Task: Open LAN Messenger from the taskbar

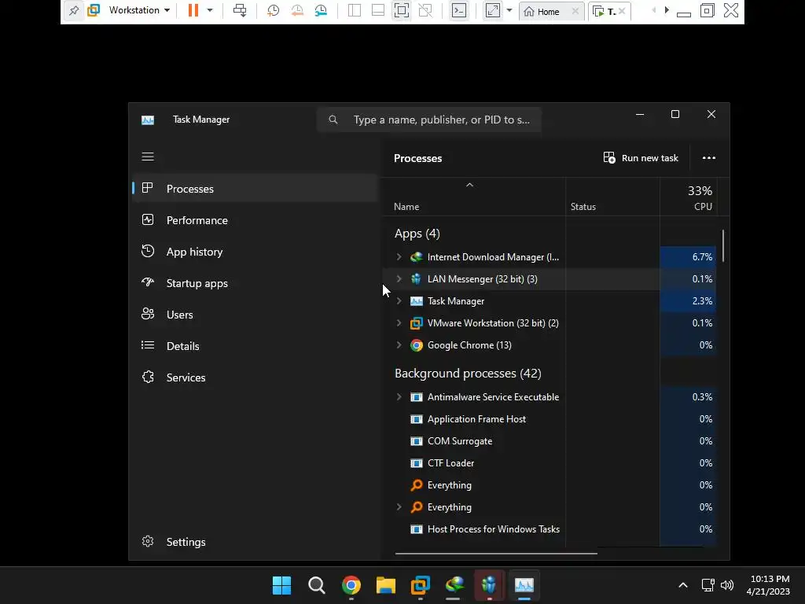Action: click(489, 585)
